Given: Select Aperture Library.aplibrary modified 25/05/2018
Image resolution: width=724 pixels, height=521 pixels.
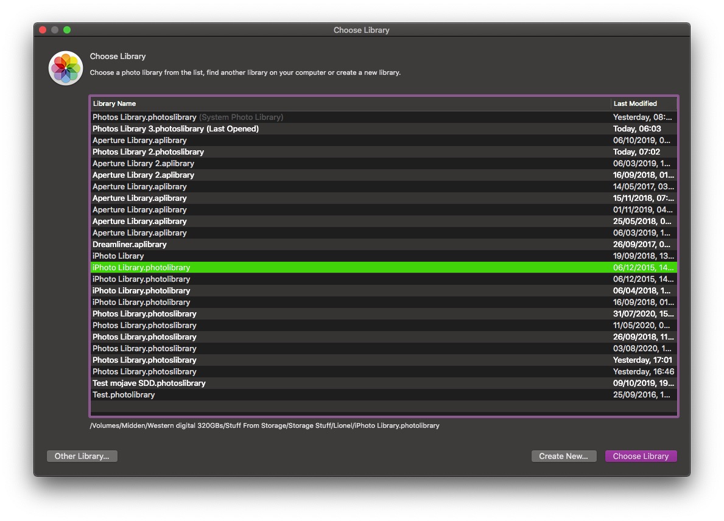Looking at the screenshot, I should pos(384,221).
